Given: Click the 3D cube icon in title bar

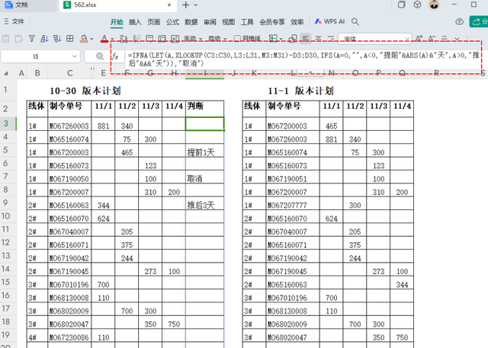Looking at the screenshot, I should [x=417, y=5].
